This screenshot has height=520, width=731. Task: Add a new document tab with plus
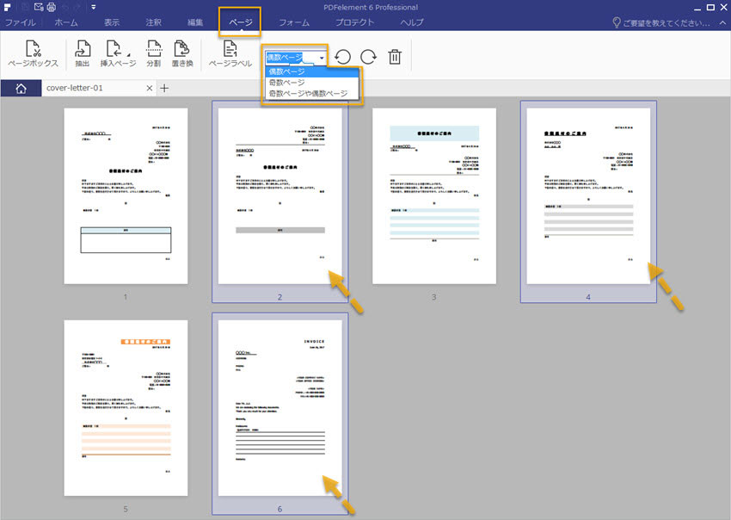pyautogui.click(x=164, y=88)
